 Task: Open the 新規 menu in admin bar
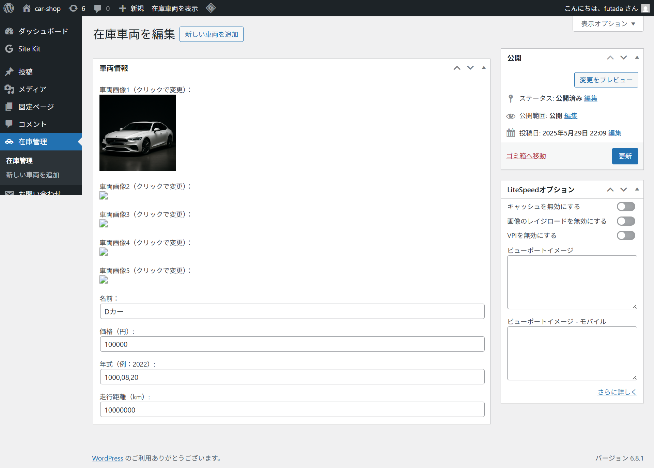[x=131, y=8]
